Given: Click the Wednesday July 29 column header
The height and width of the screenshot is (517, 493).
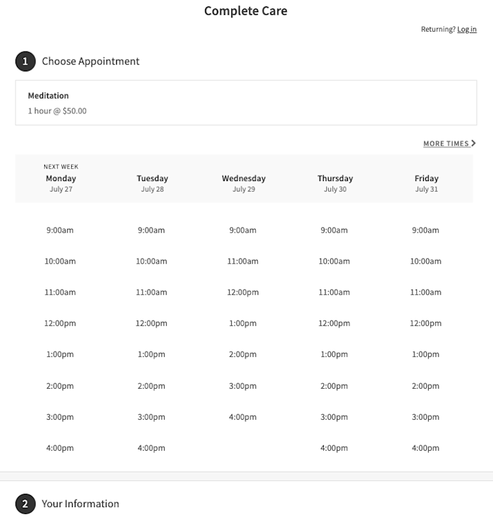Looking at the screenshot, I should (x=244, y=183).
